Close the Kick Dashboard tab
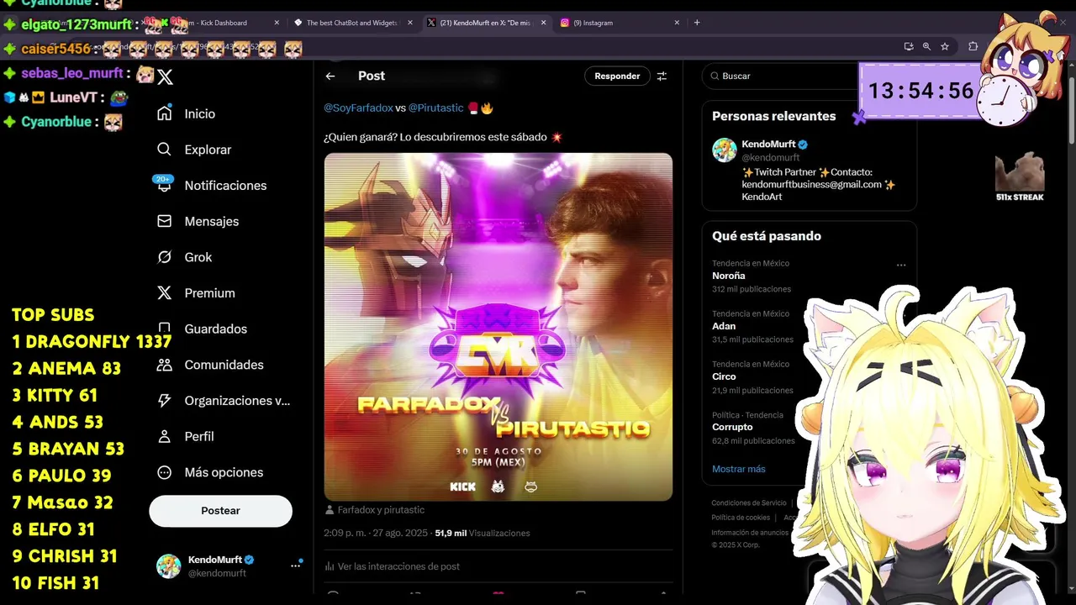This screenshot has width=1076, height=605. pos(277,23)
